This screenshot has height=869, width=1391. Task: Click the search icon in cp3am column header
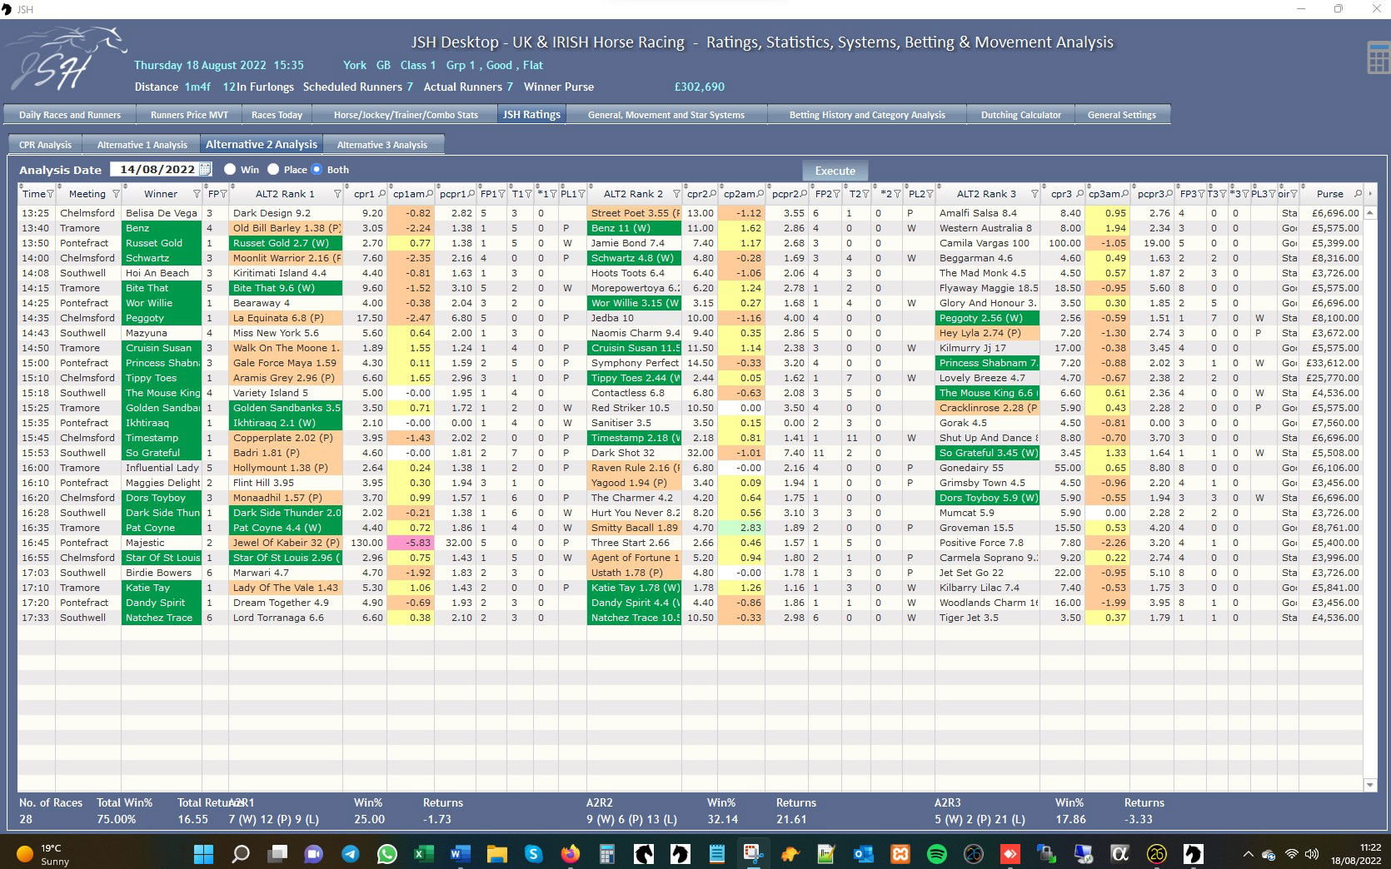point(1125,194)
